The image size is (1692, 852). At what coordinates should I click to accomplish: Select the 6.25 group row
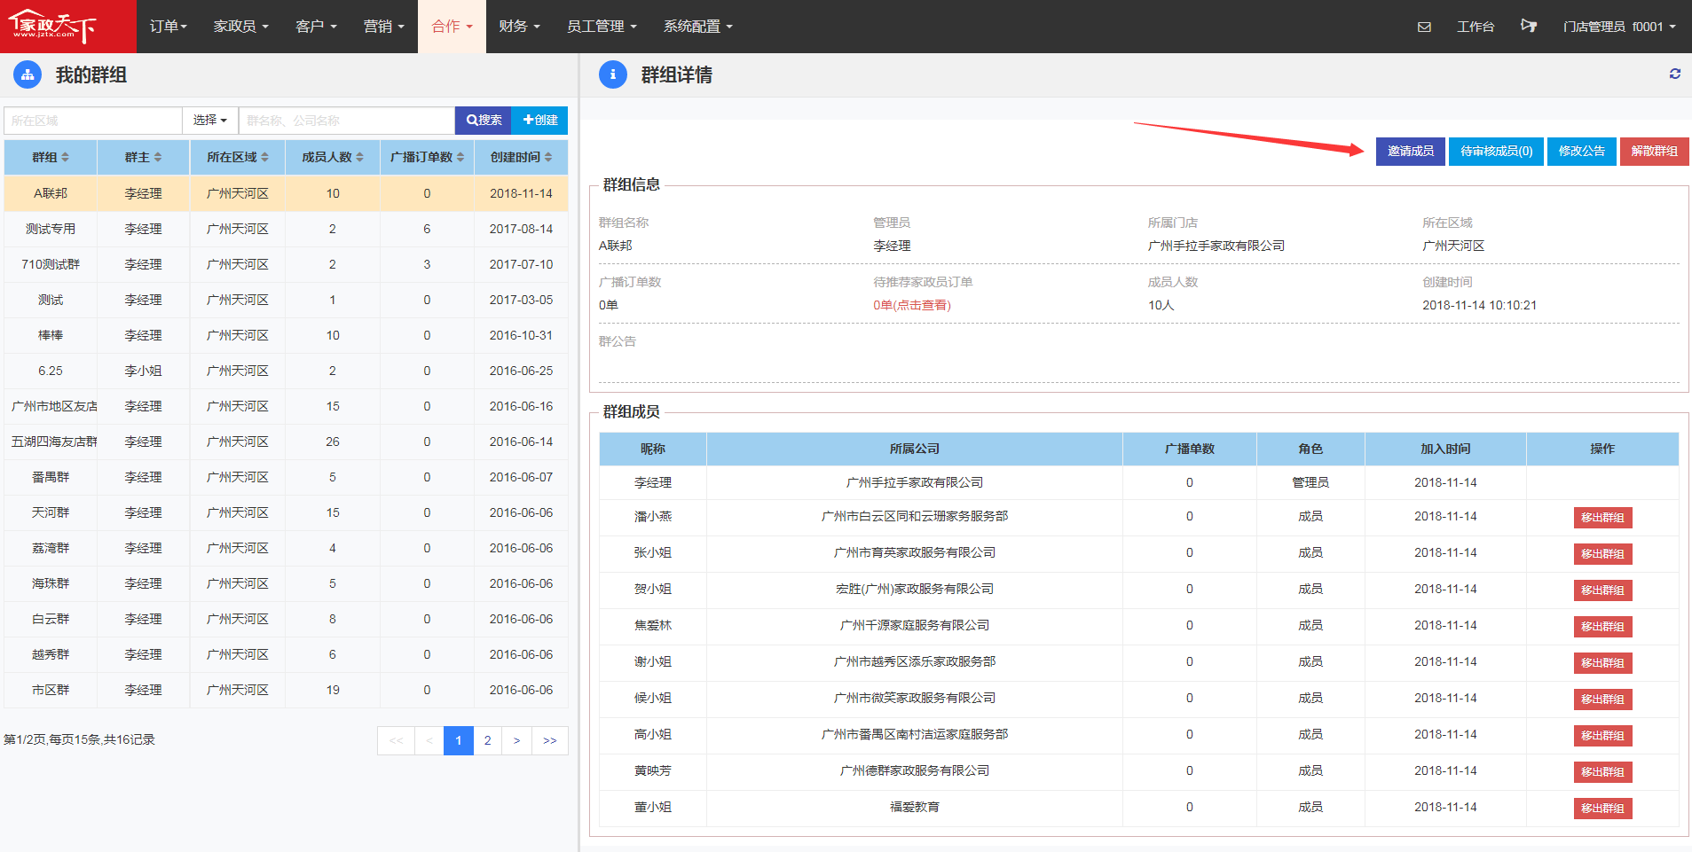[x=286, y=371]
